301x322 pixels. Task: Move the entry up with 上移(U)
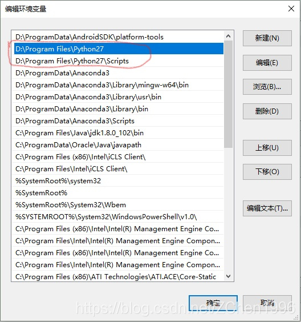pos(267,148)
